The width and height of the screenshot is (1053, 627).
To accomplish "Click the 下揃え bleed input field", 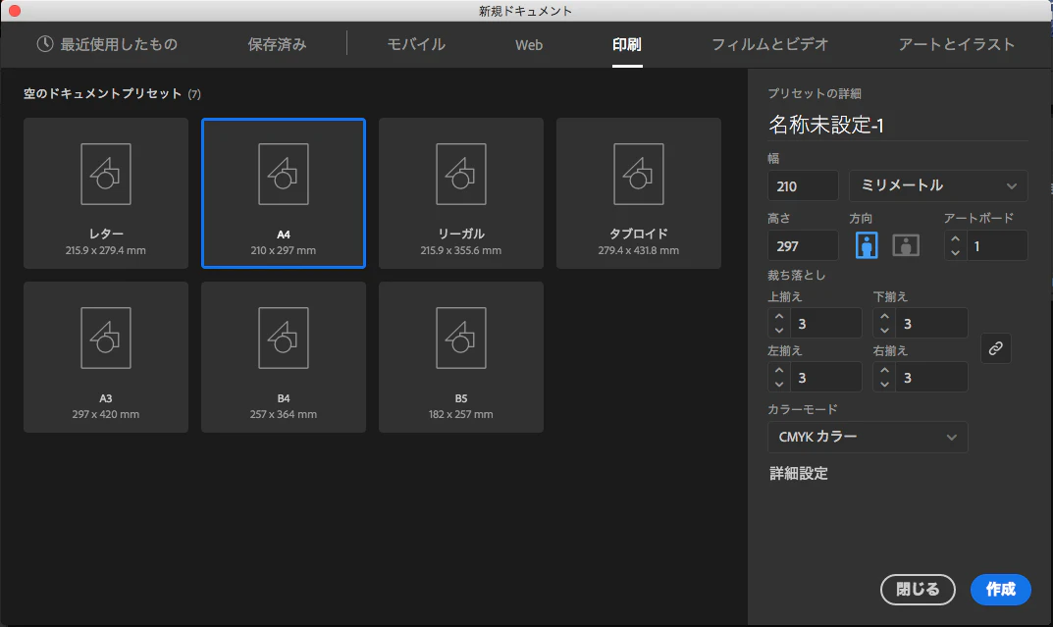I will [x=931, y=324].
